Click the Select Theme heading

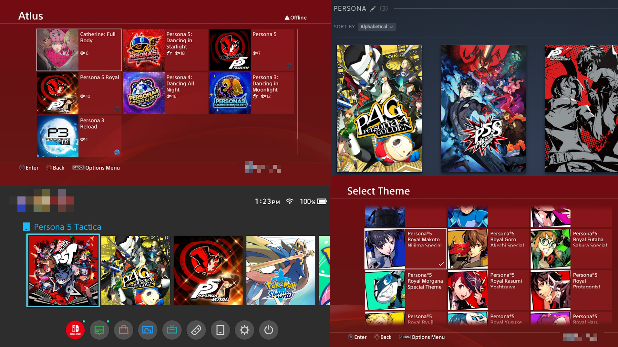(x=378, y=191)
